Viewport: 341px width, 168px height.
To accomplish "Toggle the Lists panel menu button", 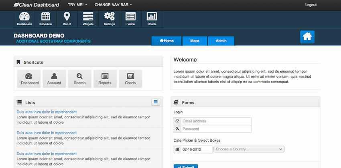I will [x=156, y=102].
